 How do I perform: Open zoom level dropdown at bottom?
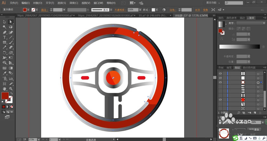pos(39,139)
